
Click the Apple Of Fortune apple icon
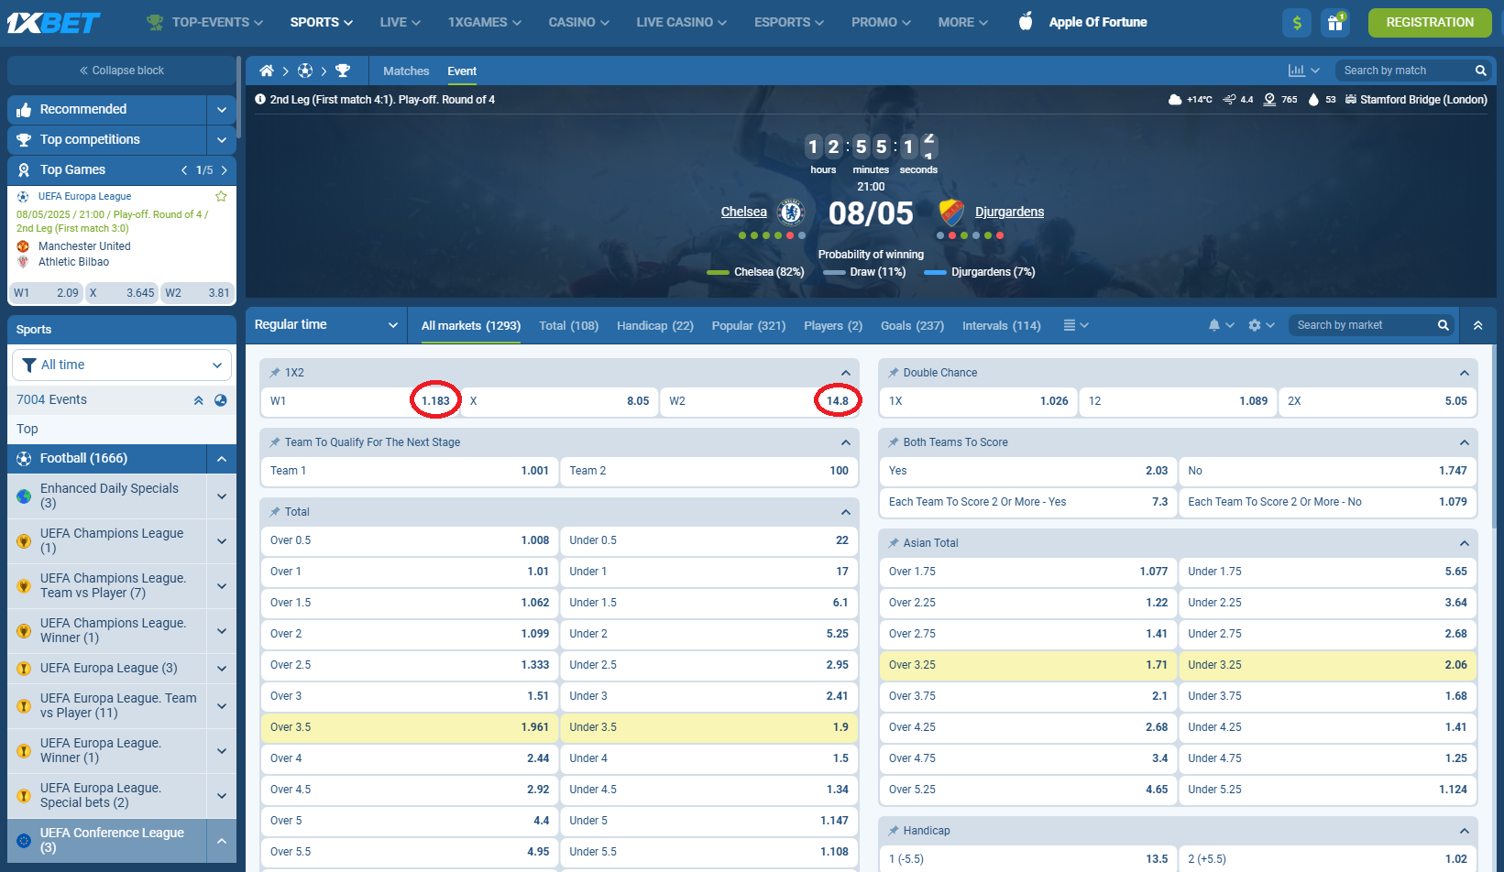[1026, 21]
